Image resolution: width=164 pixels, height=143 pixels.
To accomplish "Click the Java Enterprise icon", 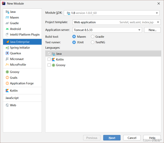I will (7, 42).
